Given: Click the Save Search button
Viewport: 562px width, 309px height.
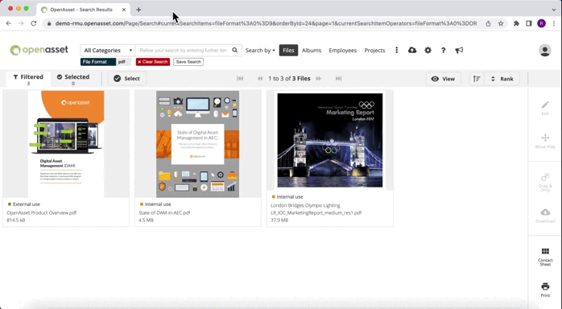Looking at the screenshot, I should (x=188, y=62).
